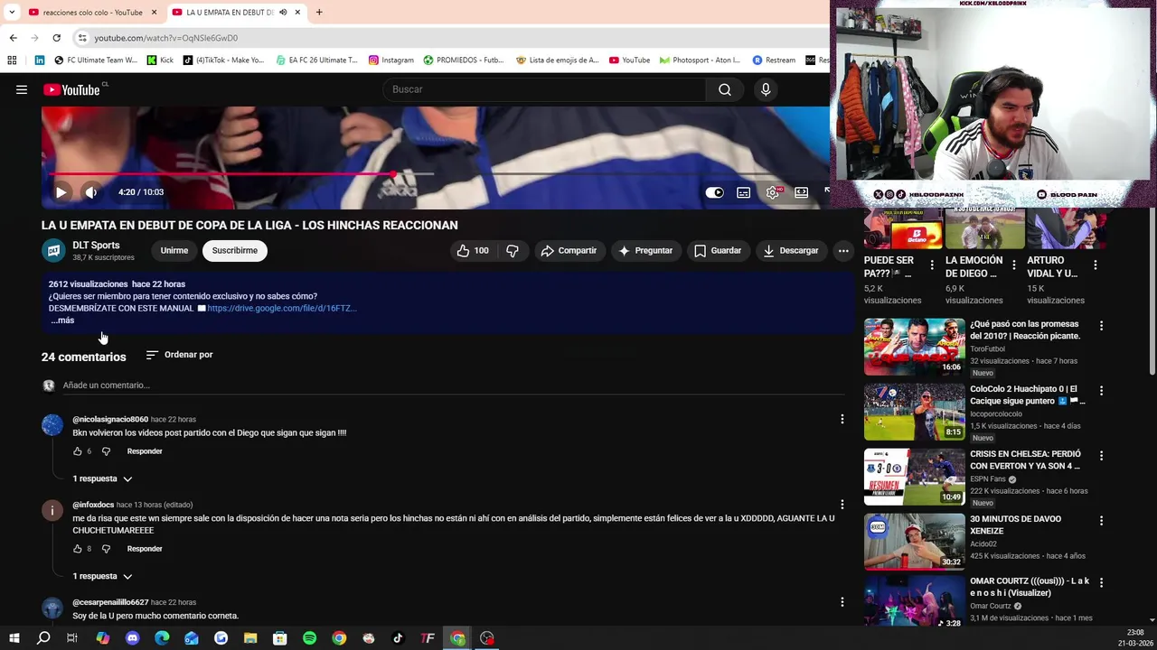Open the Windows Start menu

[x=14, y=638]
